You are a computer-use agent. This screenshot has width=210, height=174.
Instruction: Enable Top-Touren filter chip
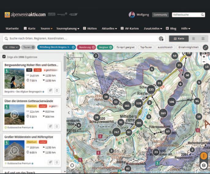coord(146,47)
